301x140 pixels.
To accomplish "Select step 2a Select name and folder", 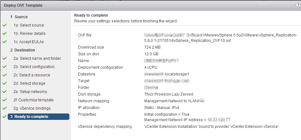I will click(37, 58).
